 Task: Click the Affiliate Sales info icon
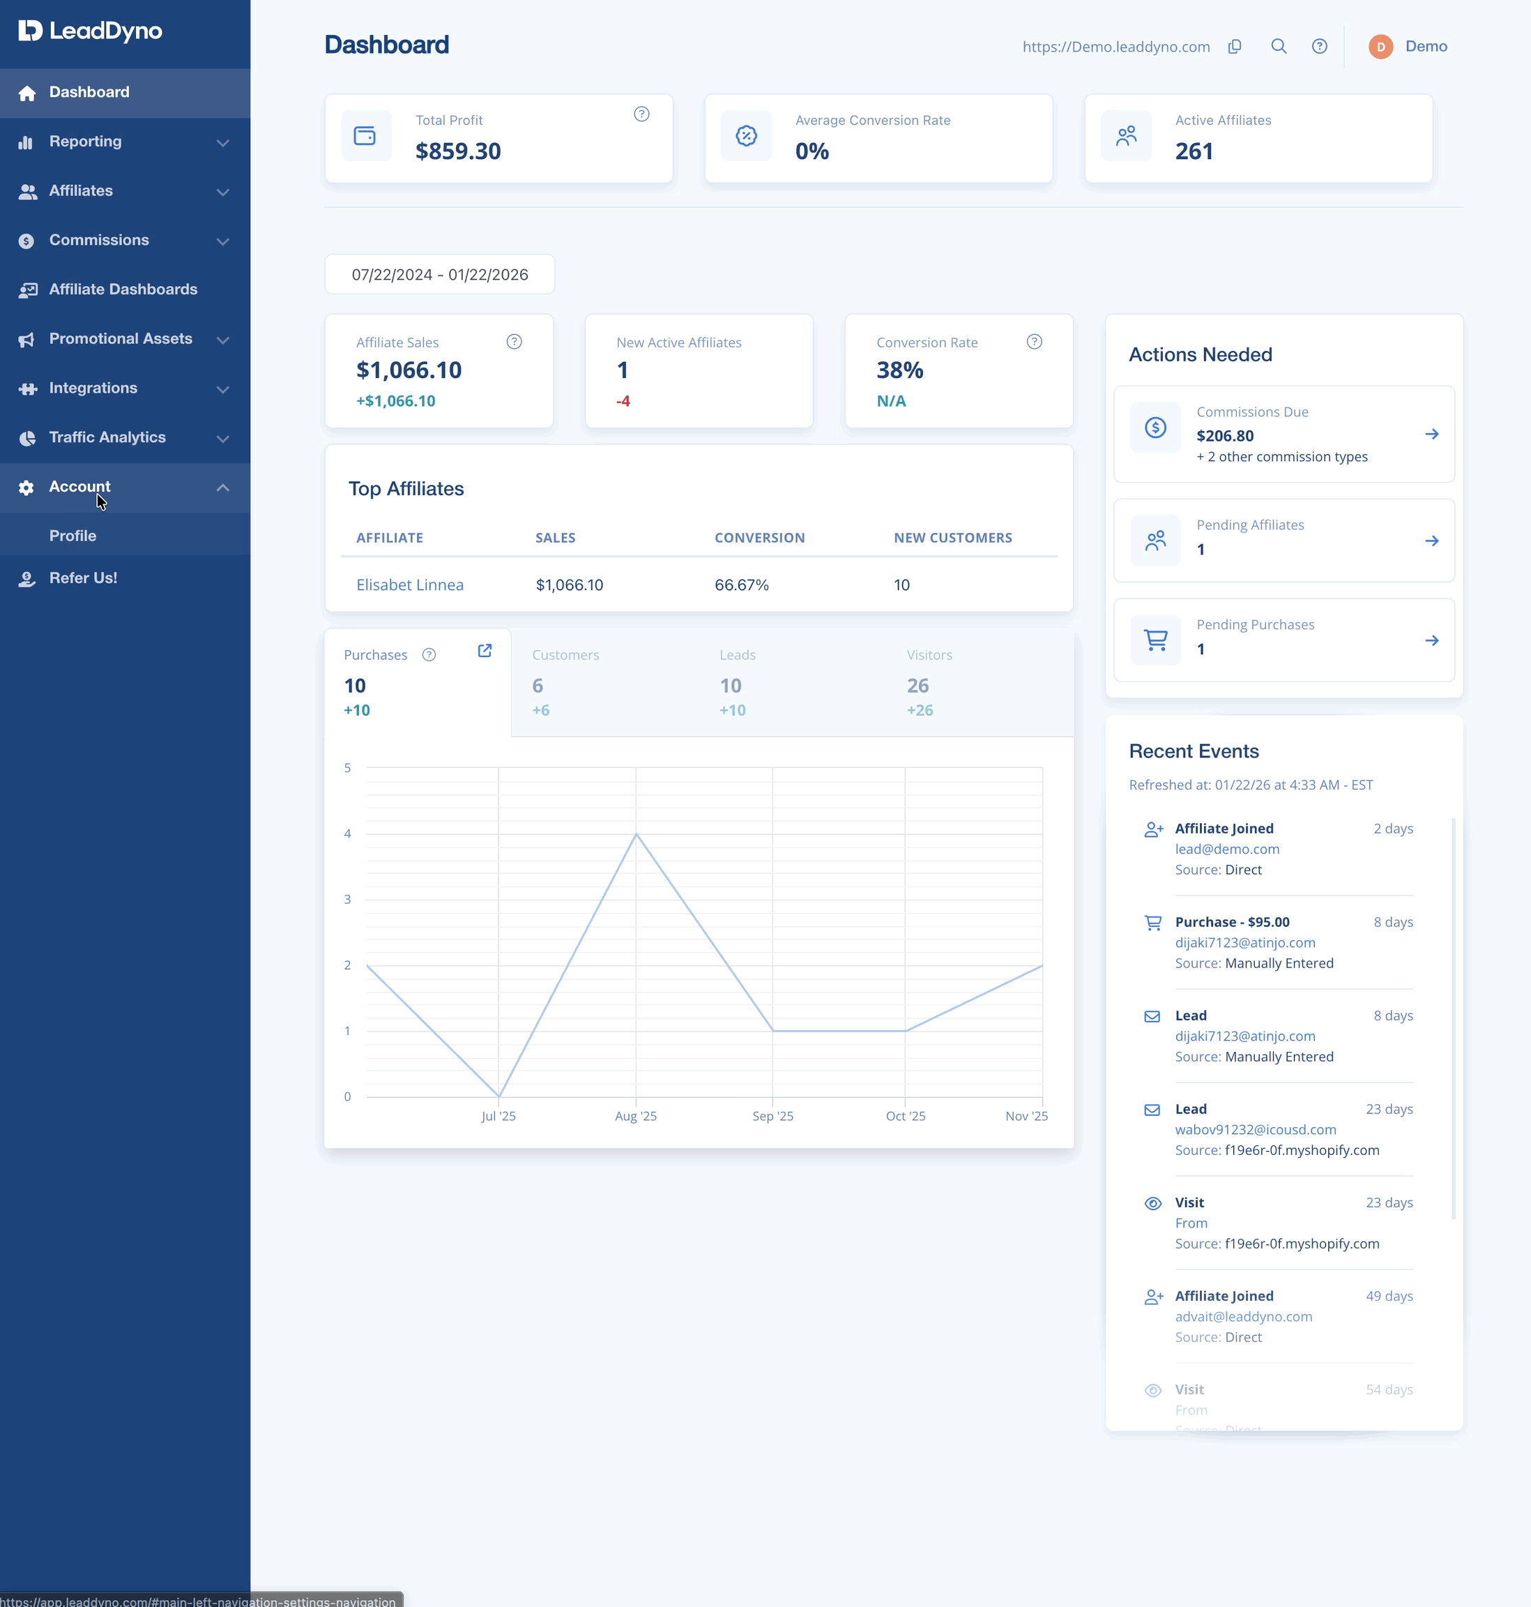pyautogui.click(x=514, y=342)
